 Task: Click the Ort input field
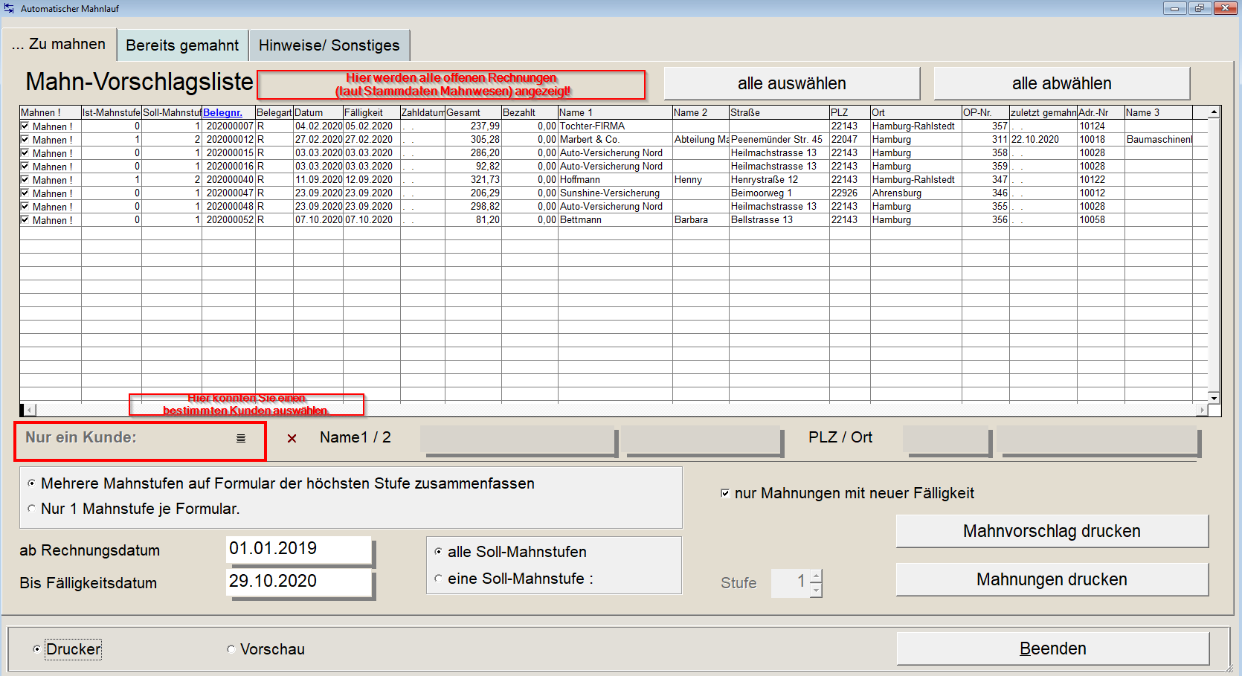click(1096, 440)
